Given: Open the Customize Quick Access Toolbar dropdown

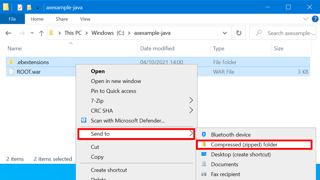Looking at the screenshot, I should pyautogui.click(x=38, y=8).
